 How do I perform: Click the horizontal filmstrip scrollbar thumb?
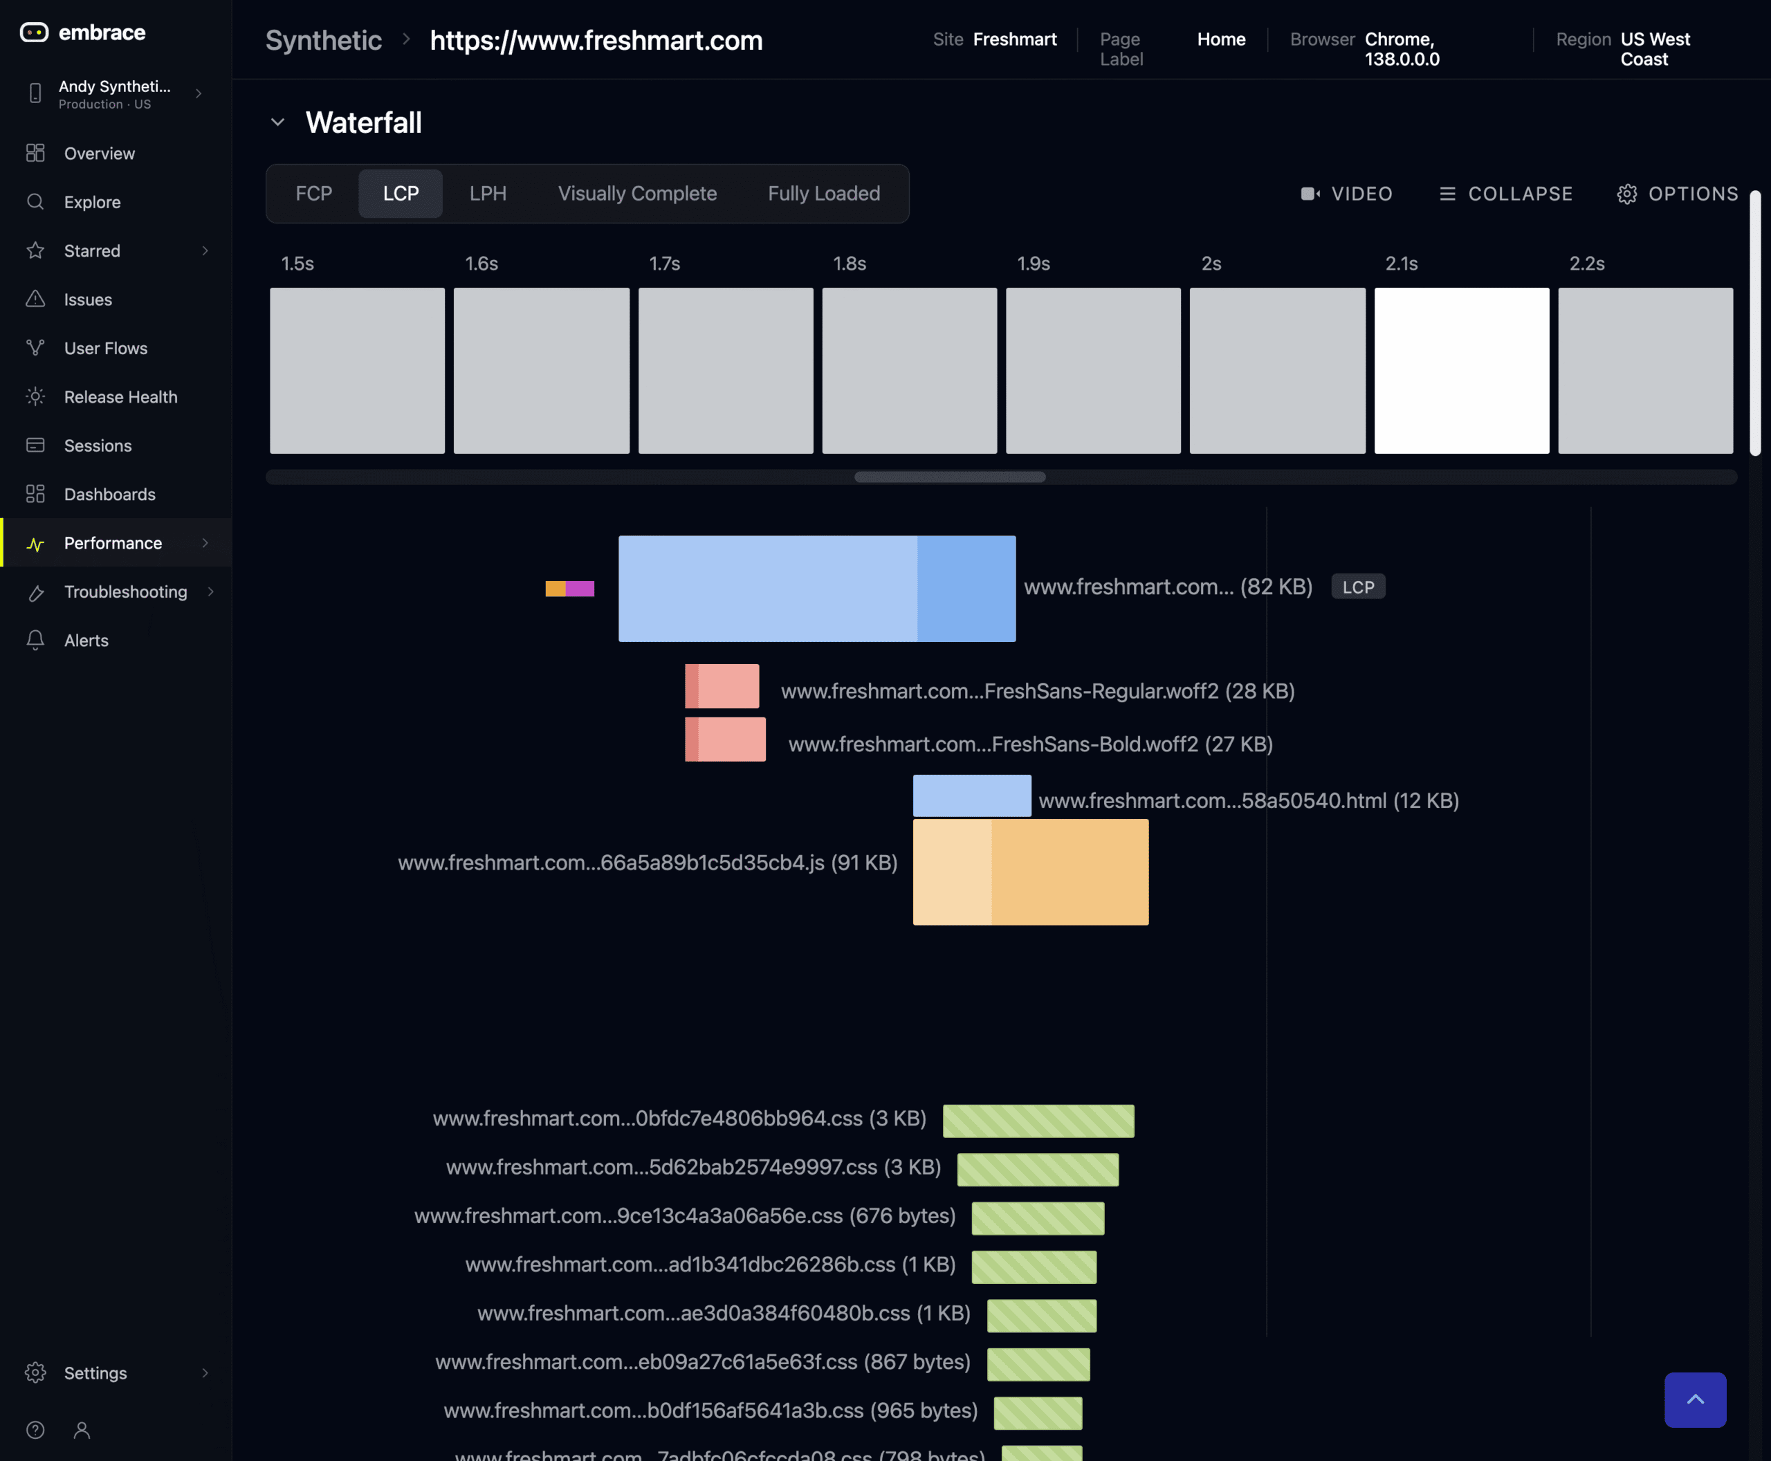point(949,477)
